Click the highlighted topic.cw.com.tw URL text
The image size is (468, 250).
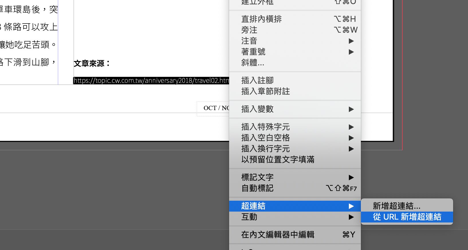click(151, 81)
